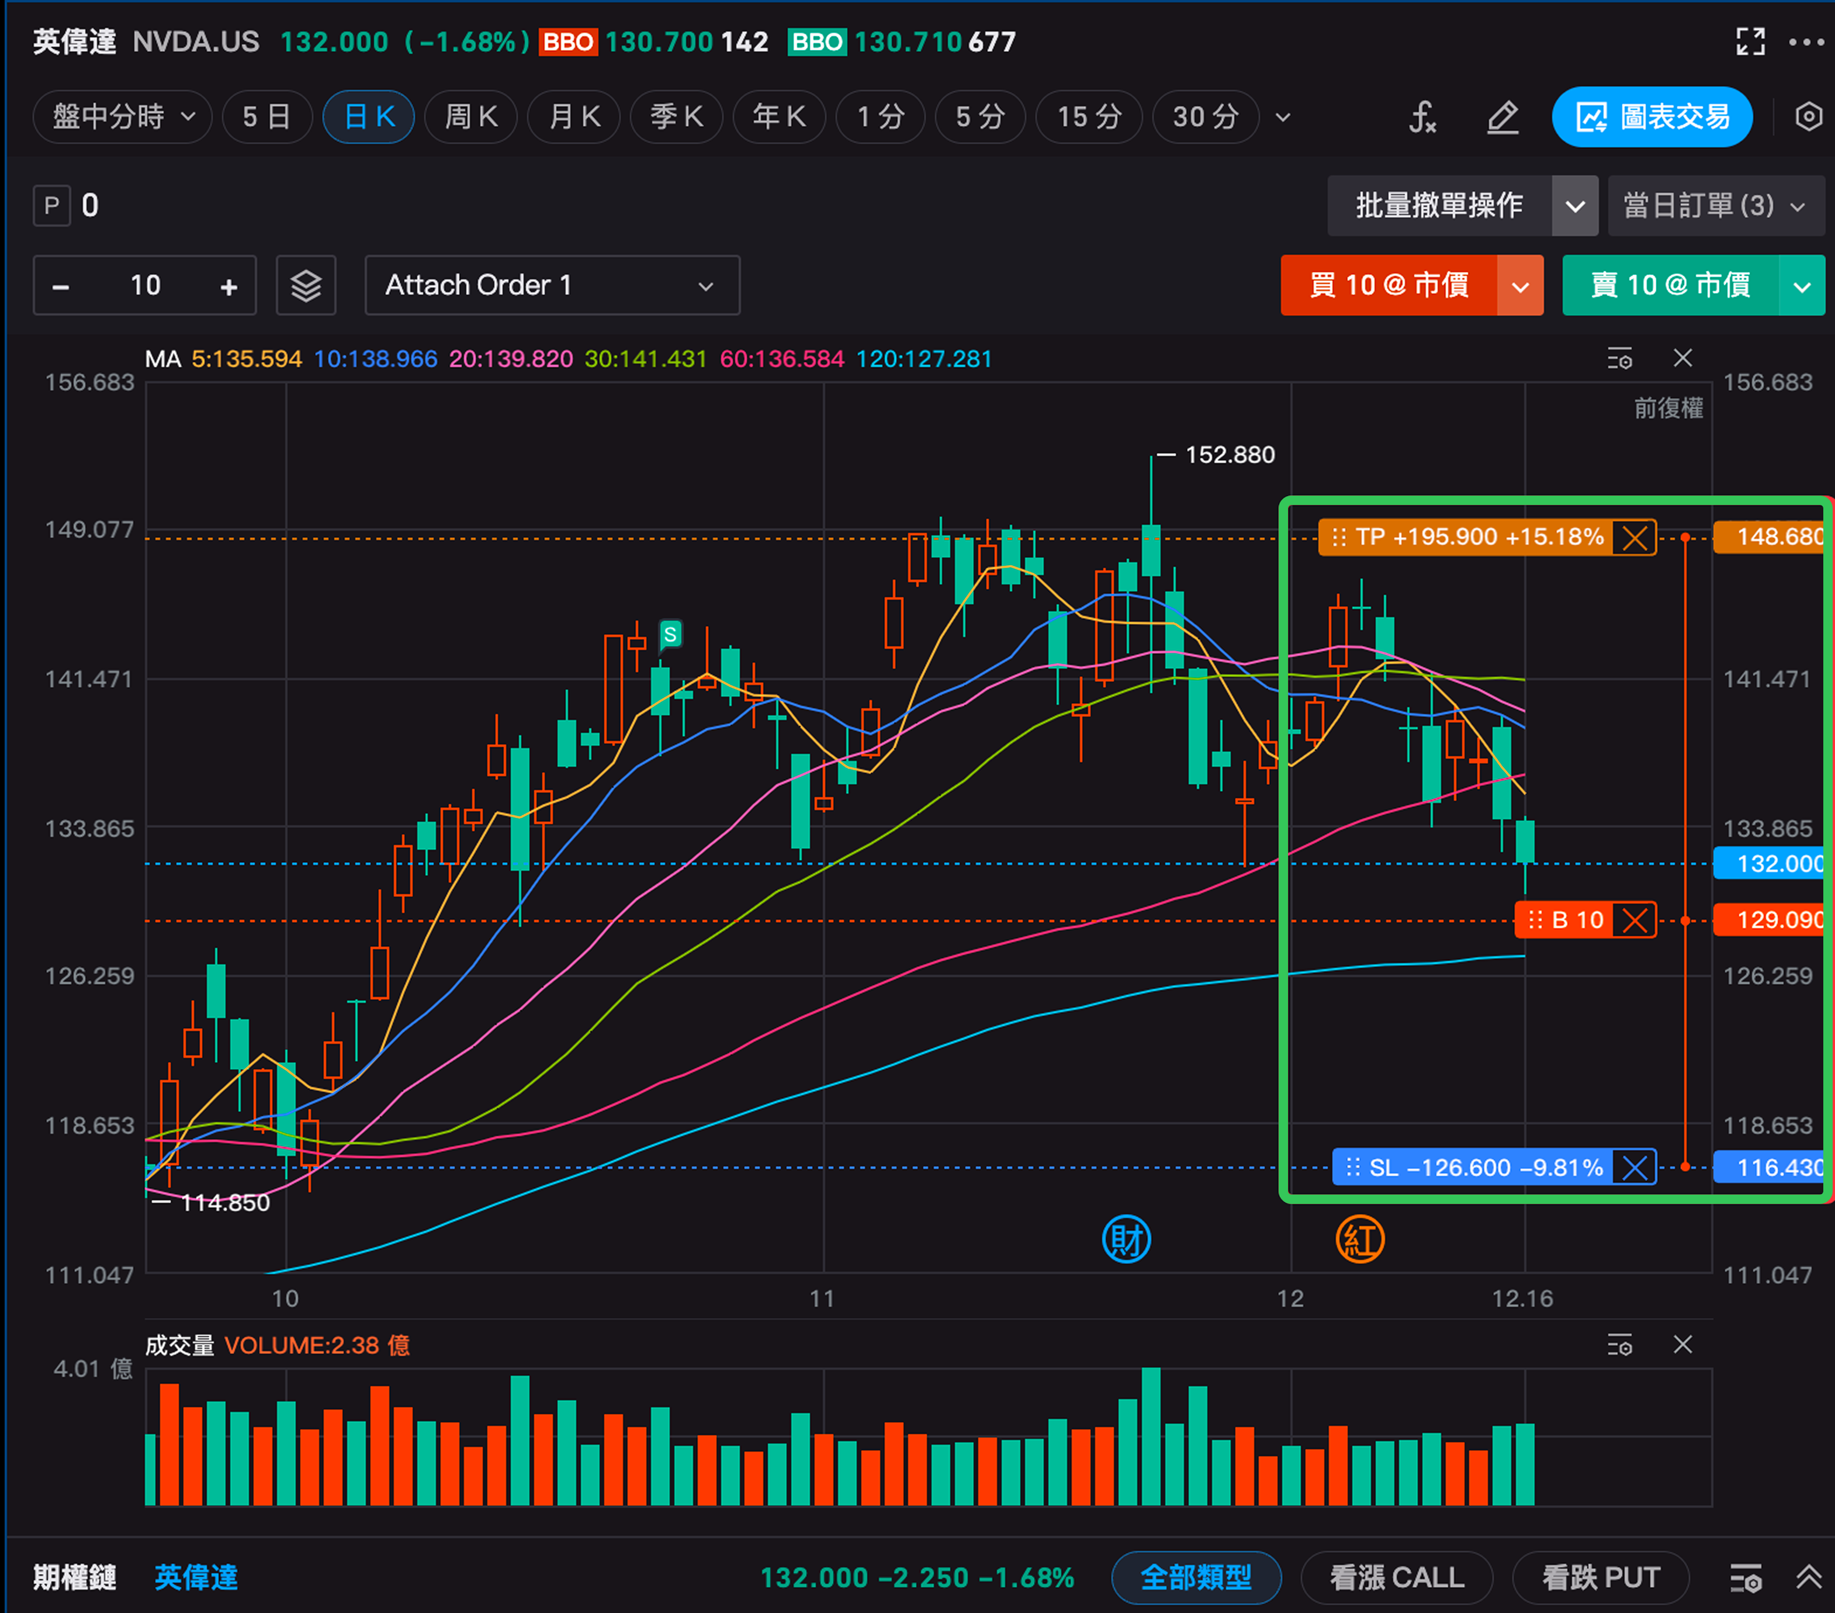
Task: Cancel the TP take-profit order
Action: [x=1634, y=538]
